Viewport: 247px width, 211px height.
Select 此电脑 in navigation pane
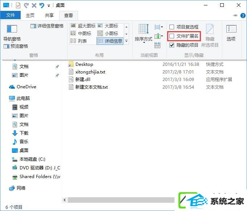click(x=20, y=98)
